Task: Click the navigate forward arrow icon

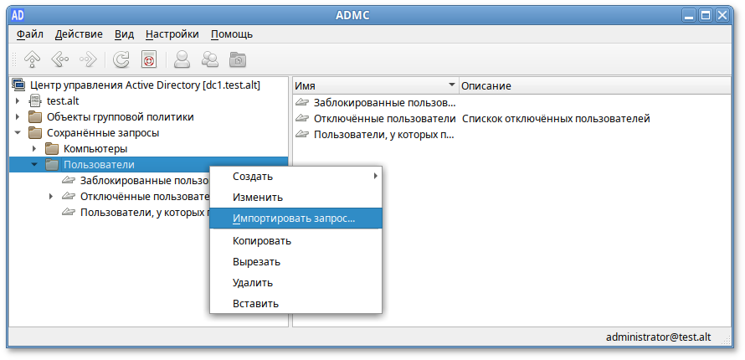Action: (x=88, y=59)
